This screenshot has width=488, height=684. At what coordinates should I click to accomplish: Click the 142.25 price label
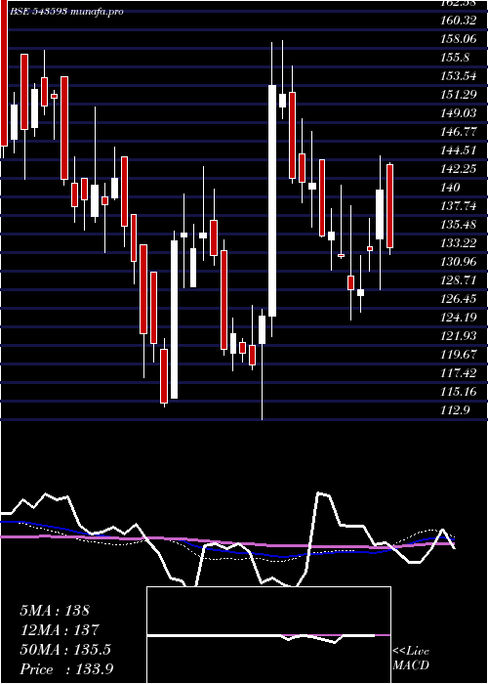coord(459,169)
